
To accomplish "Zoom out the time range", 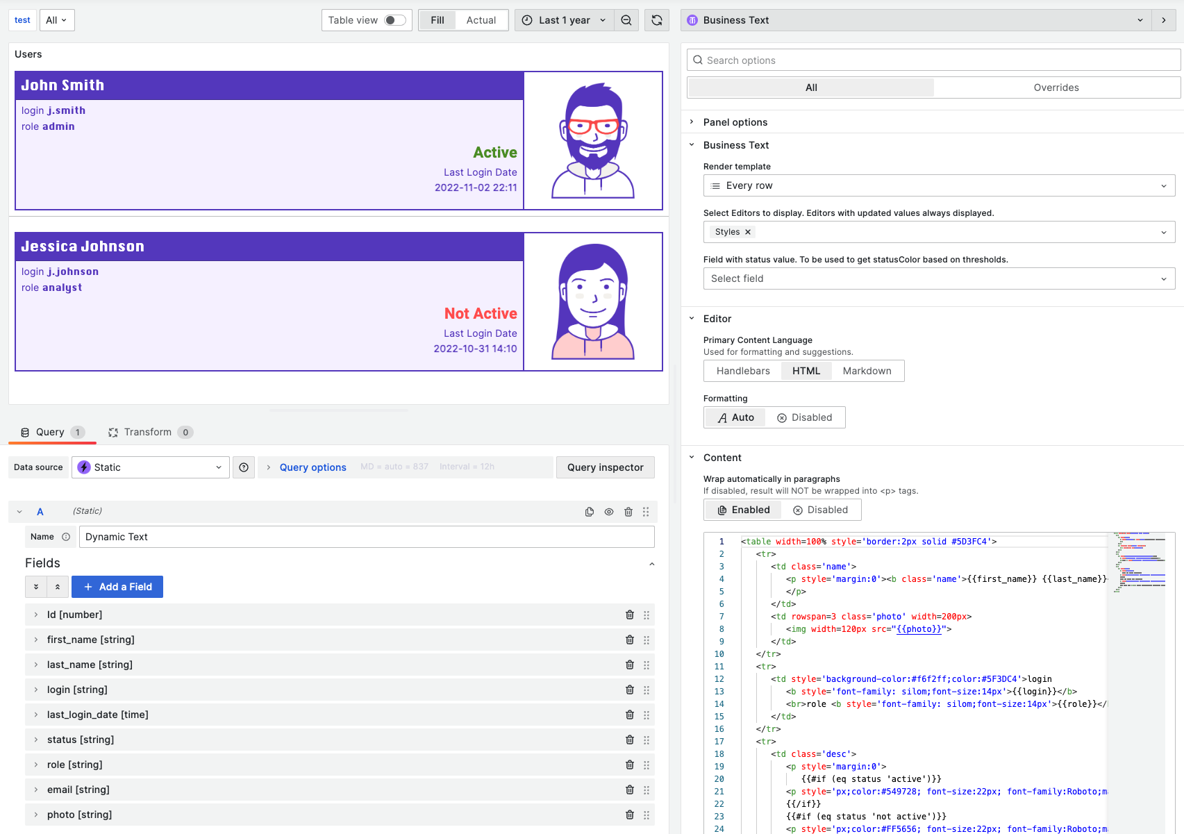I will click(x=626, y=20).
